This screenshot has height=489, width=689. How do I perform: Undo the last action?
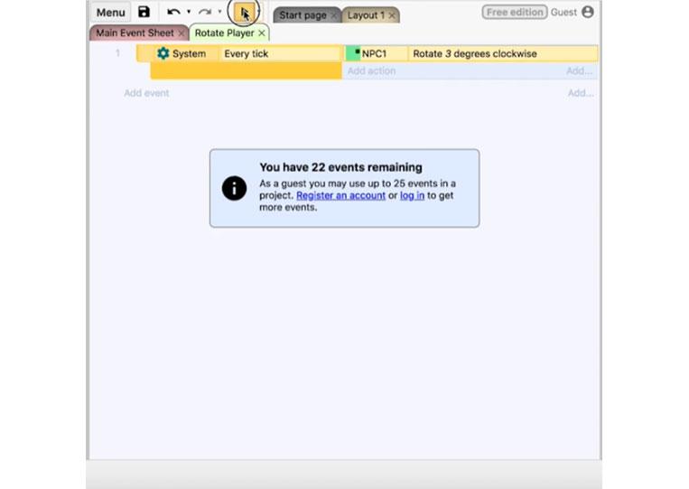173,12
